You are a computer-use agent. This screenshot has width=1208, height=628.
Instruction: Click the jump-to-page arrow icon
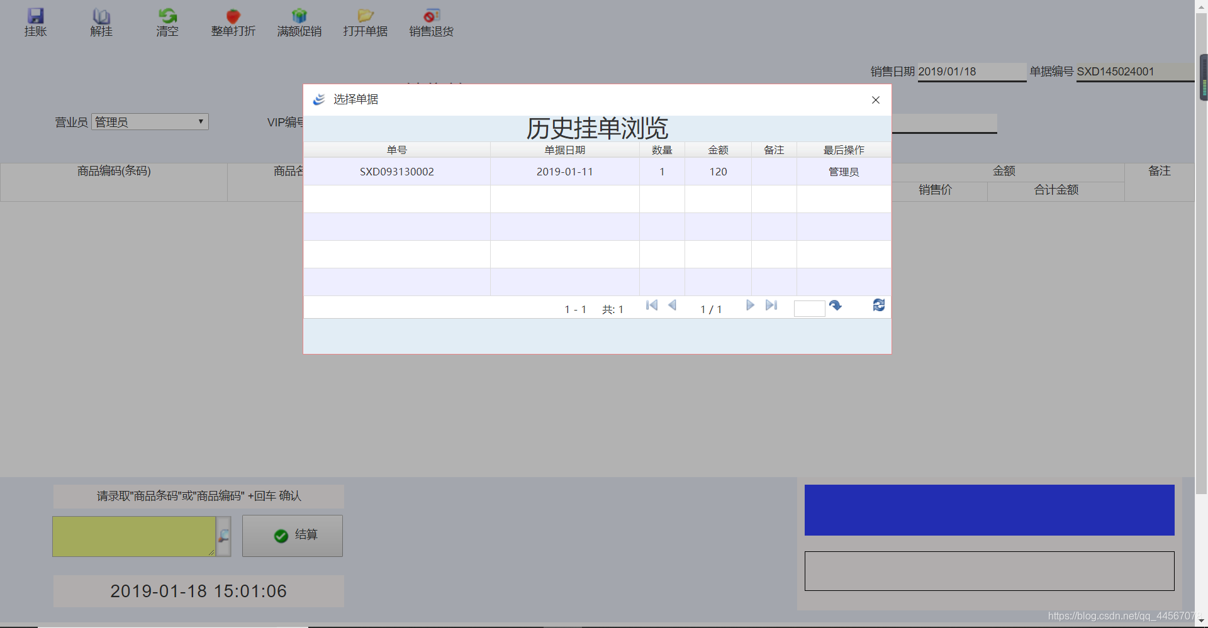(836, 306)
